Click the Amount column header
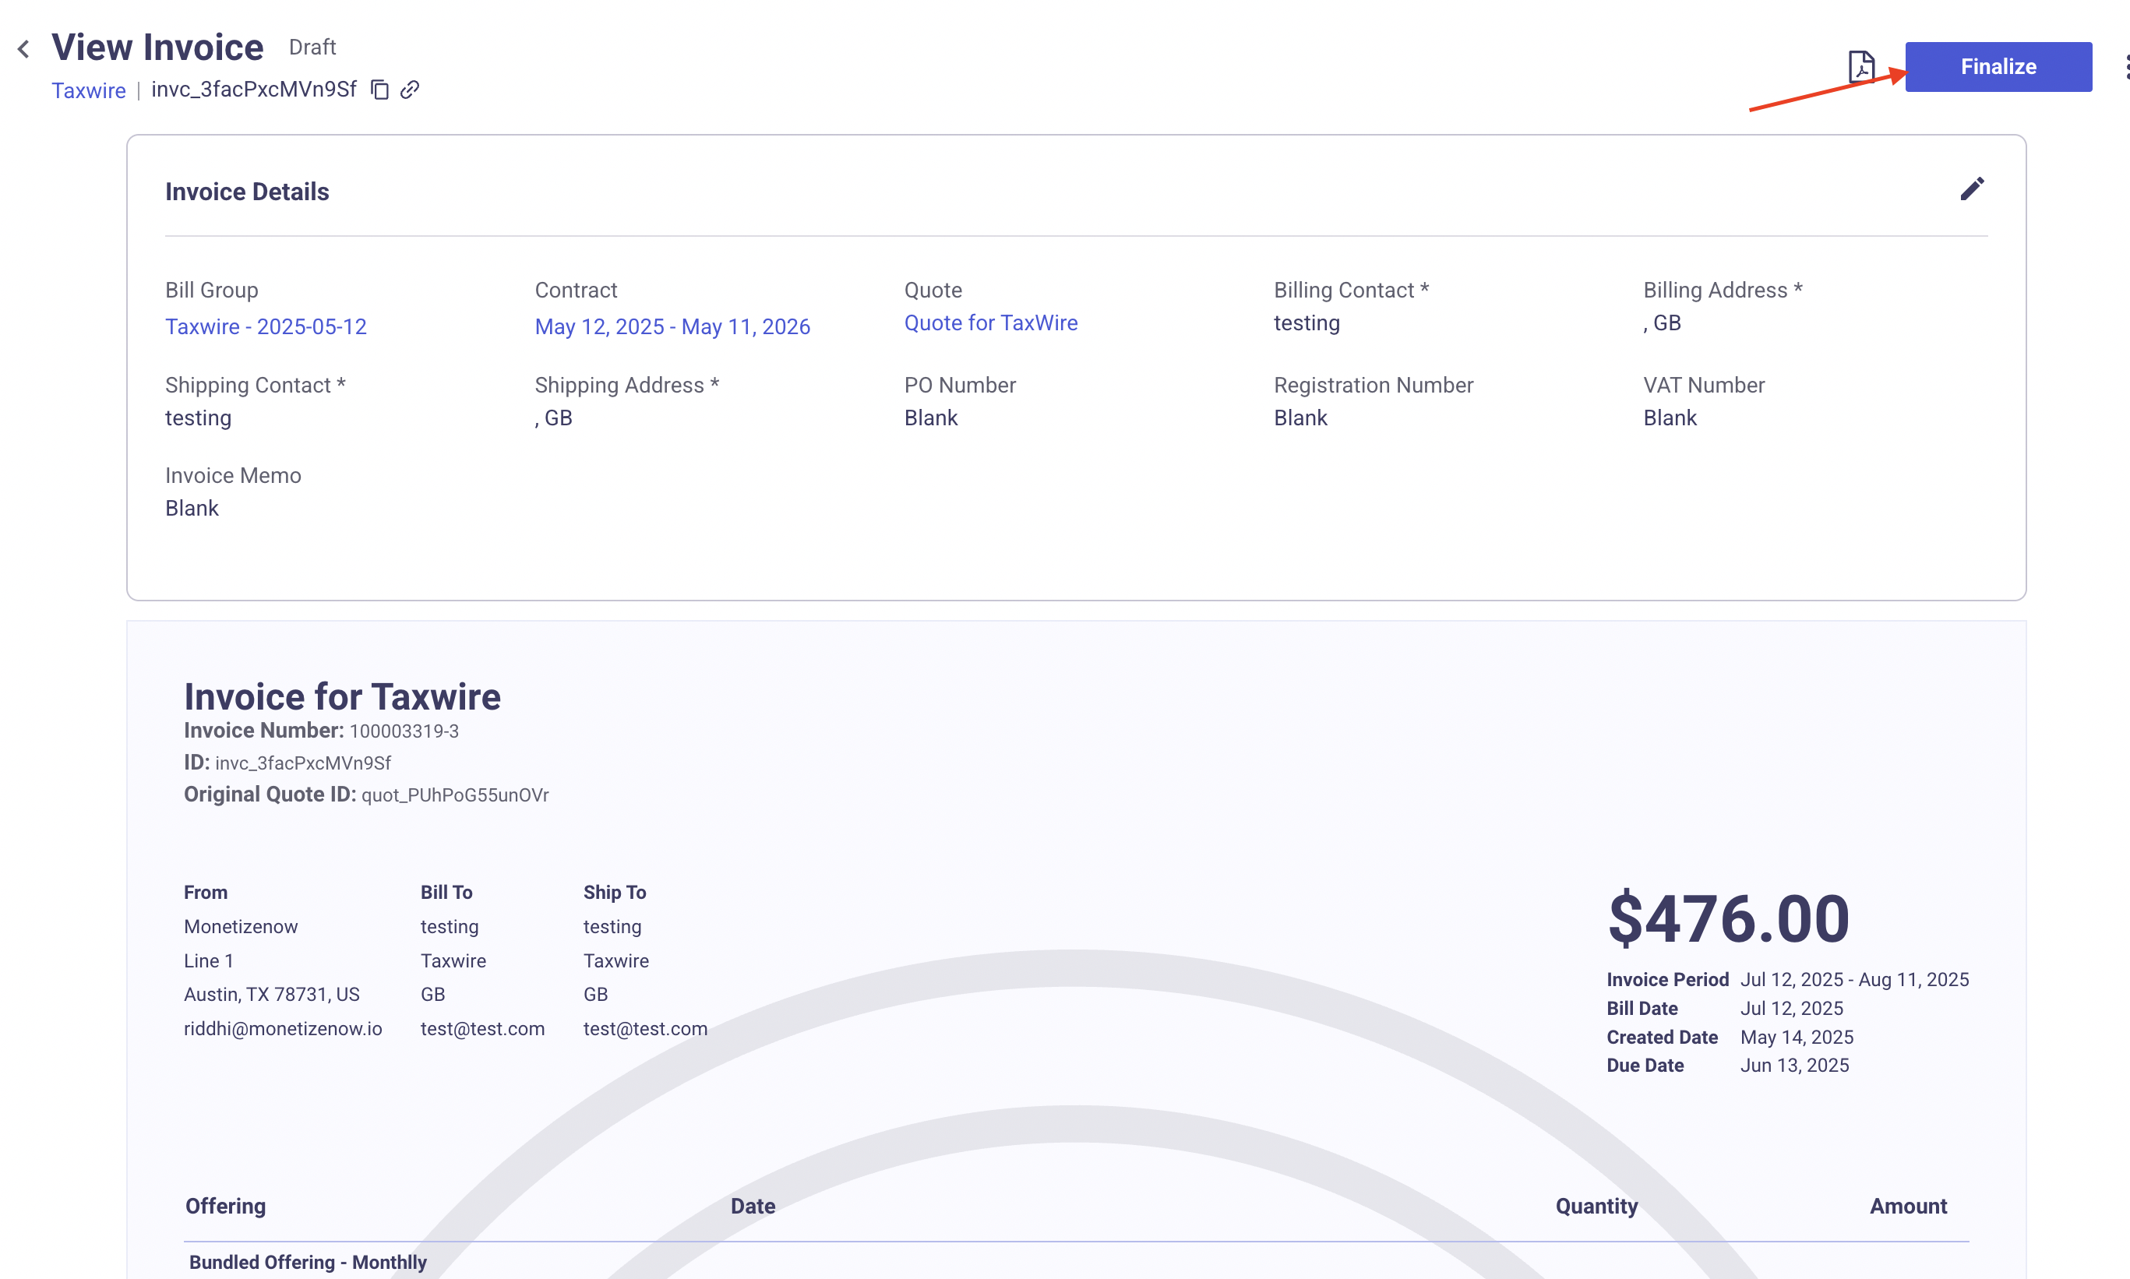 pyautogui.click(x=1908, y=1206)
